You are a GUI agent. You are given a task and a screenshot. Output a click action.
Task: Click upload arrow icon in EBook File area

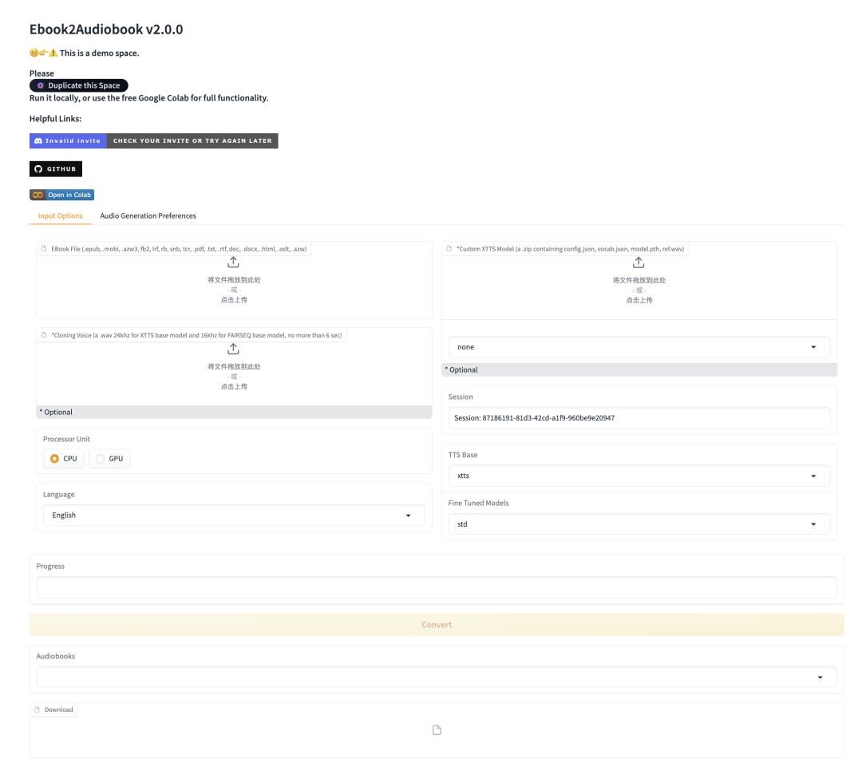tap(234, 262)
